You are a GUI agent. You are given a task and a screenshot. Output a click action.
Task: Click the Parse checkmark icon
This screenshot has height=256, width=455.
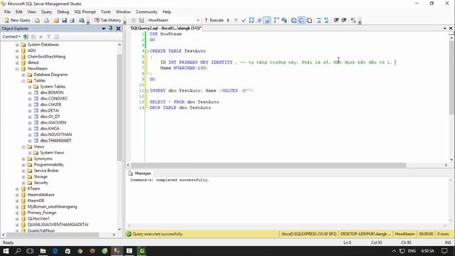click(243, 20)
